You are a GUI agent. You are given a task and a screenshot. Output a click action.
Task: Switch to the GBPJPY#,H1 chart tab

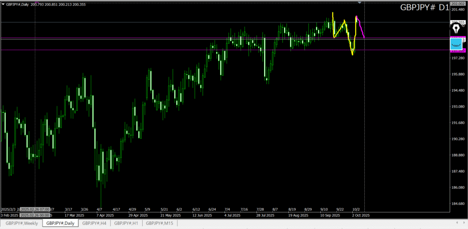click(x=126, y=223)
